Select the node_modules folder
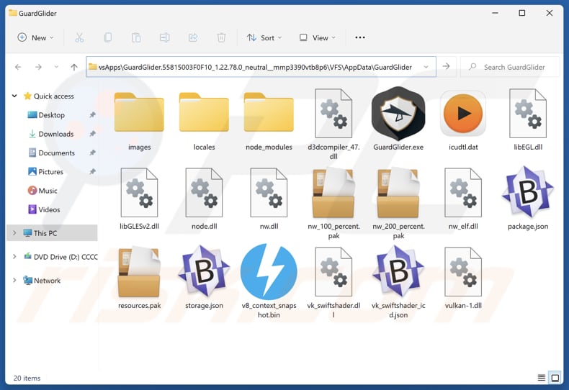This screenshot has height=390, width=569. click(269, 114)
